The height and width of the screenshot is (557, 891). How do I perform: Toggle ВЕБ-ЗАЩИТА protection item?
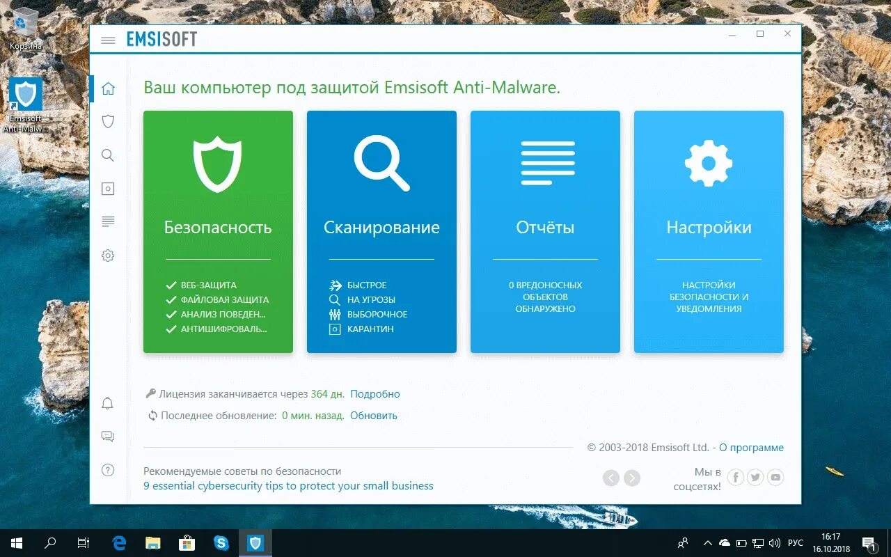pyautogui.click(x=201, y=285)
